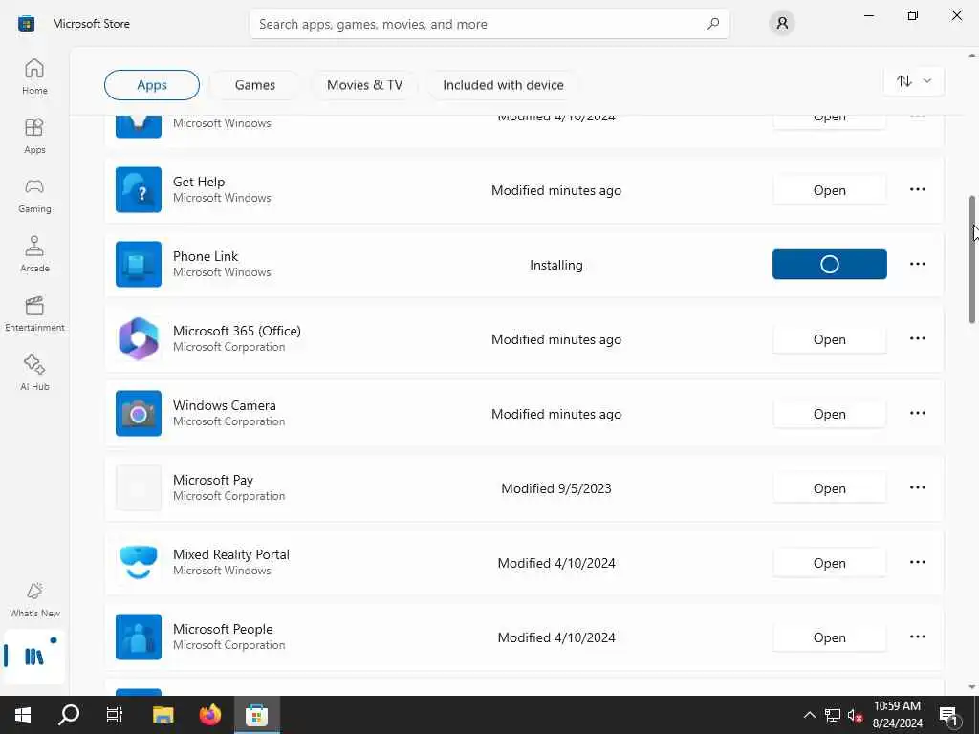The image size is (979, 734).
Task: Open the Microsoft Pay app
Action: point(829,488)
